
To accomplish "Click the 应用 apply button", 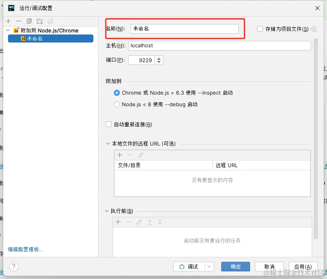I will [x=303, y=267].
